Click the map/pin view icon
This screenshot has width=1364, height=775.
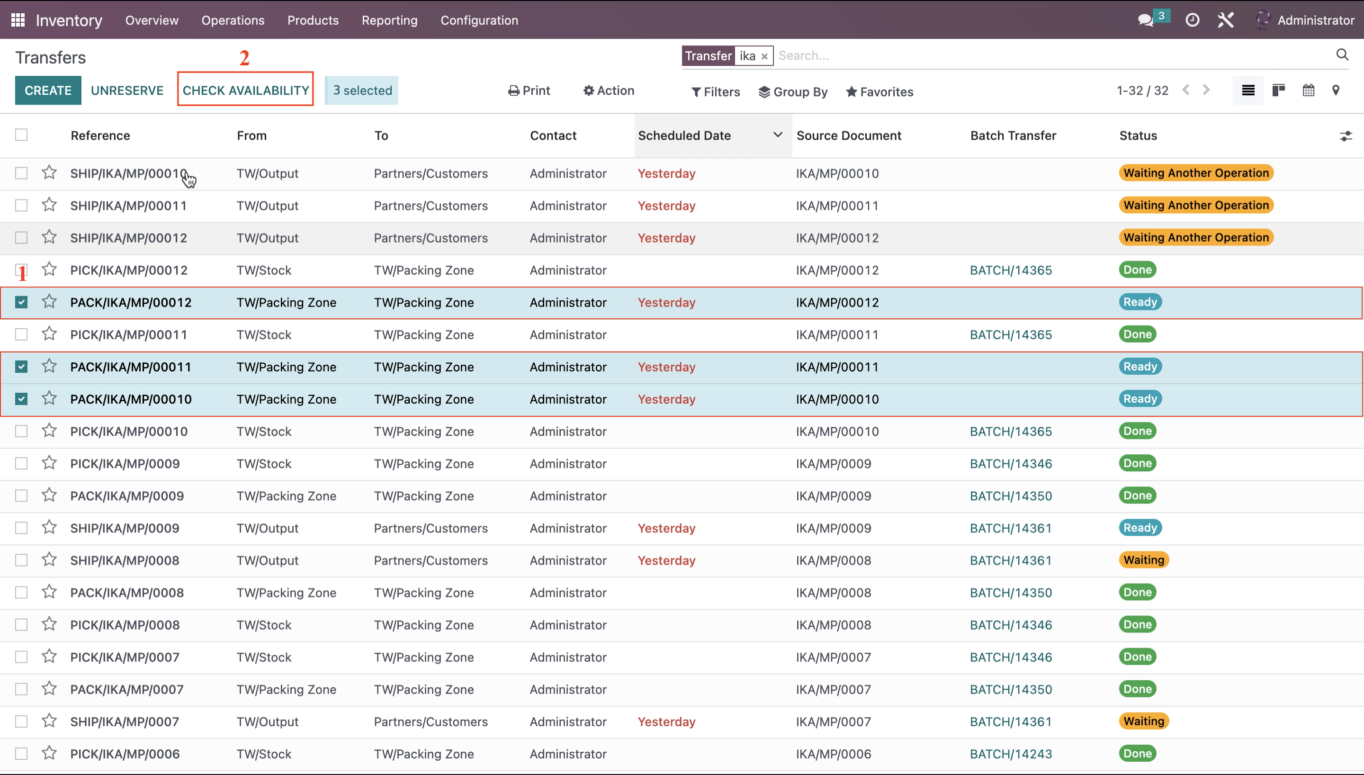(x=1339, y=91)
